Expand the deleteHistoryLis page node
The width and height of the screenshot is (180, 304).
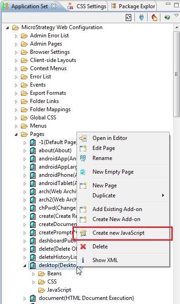point(25,258)
